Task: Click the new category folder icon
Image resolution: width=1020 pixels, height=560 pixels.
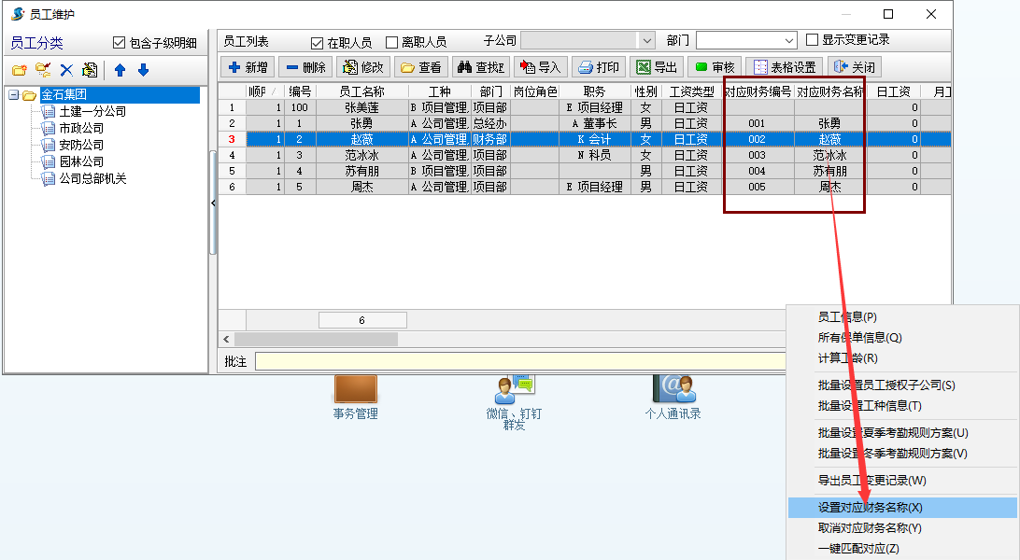Action: [19, 70]
